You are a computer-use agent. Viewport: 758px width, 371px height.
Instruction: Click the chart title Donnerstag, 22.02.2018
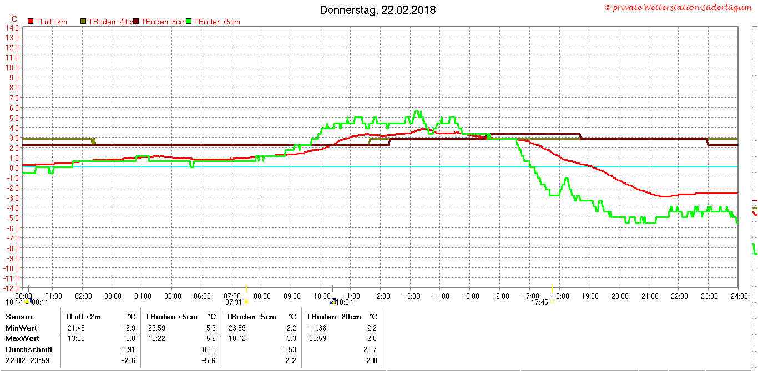pos(378,10)
